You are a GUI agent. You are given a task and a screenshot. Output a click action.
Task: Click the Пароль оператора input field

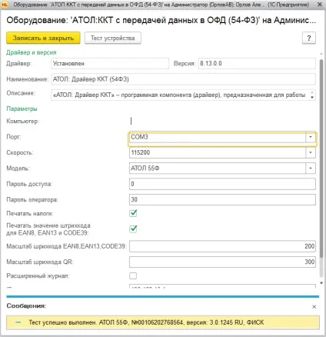click(x=222, y=199)
